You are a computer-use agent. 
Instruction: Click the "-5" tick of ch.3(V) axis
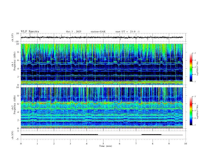(x=18, y=139)
